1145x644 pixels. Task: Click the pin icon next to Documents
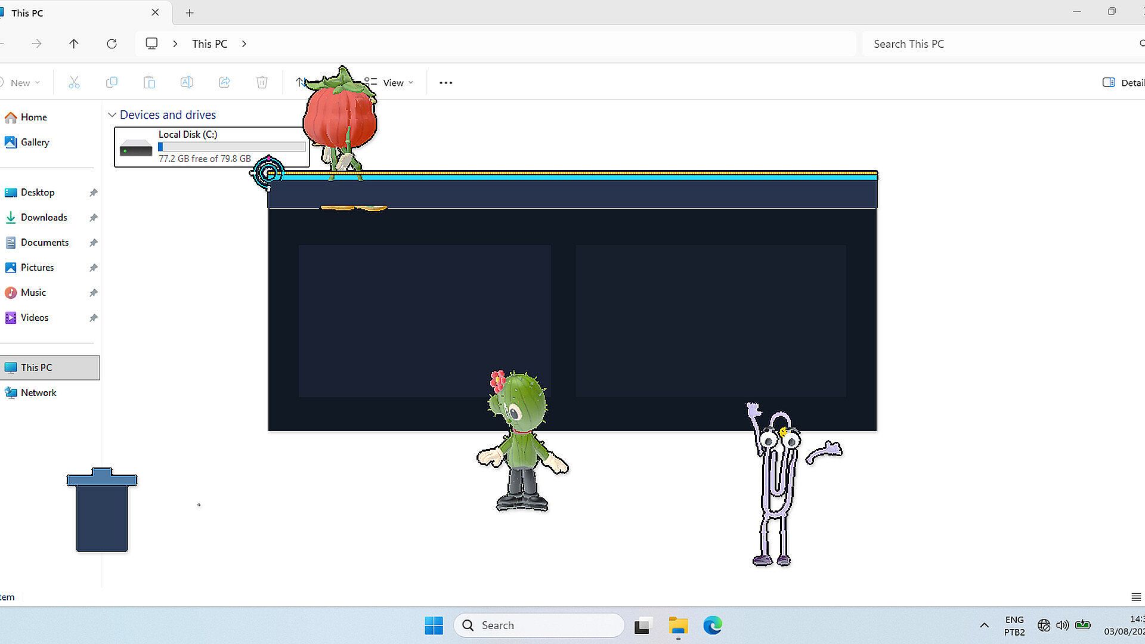pyautogui.click(x=93, y=243)
